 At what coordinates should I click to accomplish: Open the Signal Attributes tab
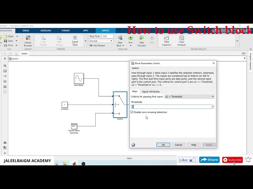[x=151, y=91]
